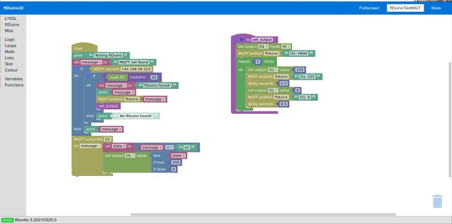Click the green Success status badge

coord(7,220)
